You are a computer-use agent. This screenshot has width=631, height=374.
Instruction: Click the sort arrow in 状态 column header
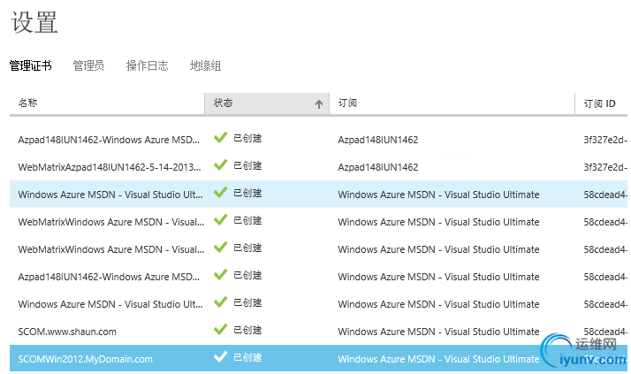319,103
